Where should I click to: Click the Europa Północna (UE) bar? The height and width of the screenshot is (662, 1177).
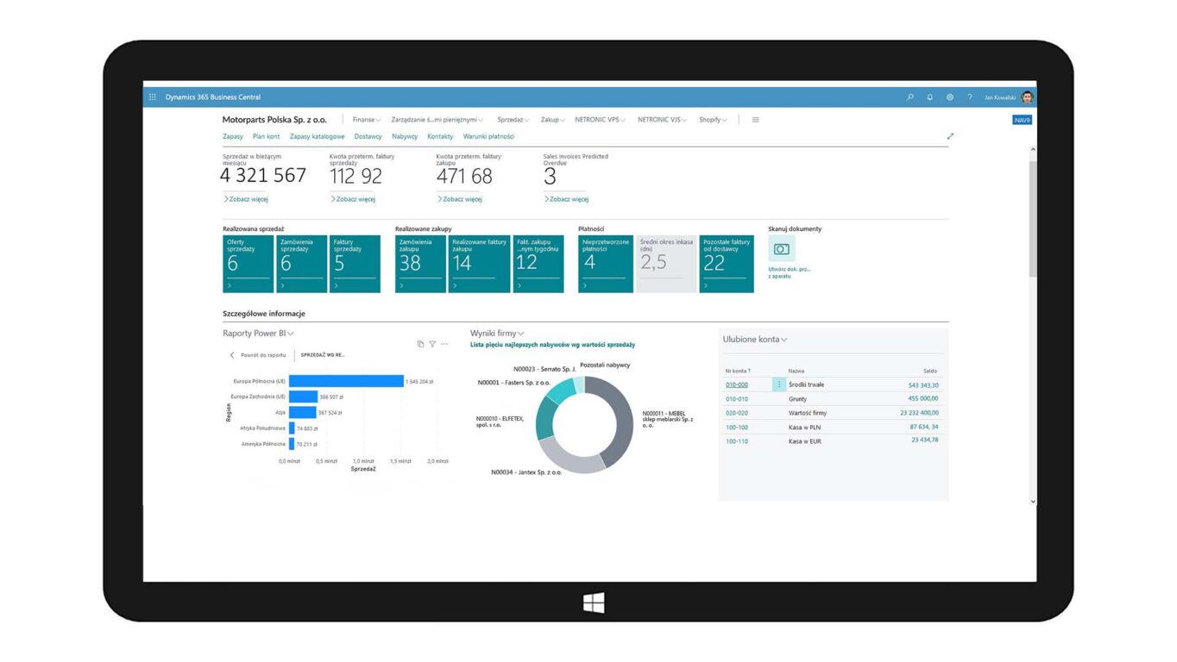(x=346, y=381)
